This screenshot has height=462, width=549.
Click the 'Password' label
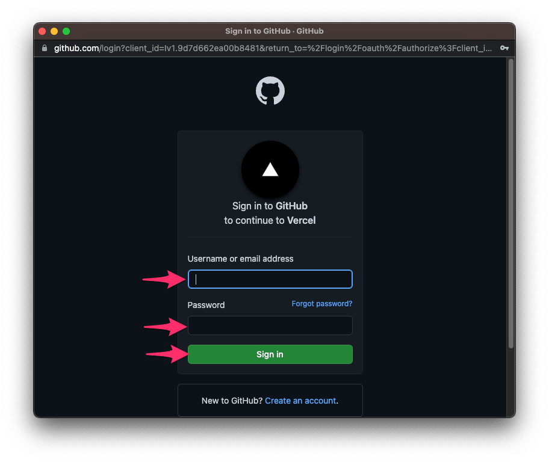(x=206, y=305)
